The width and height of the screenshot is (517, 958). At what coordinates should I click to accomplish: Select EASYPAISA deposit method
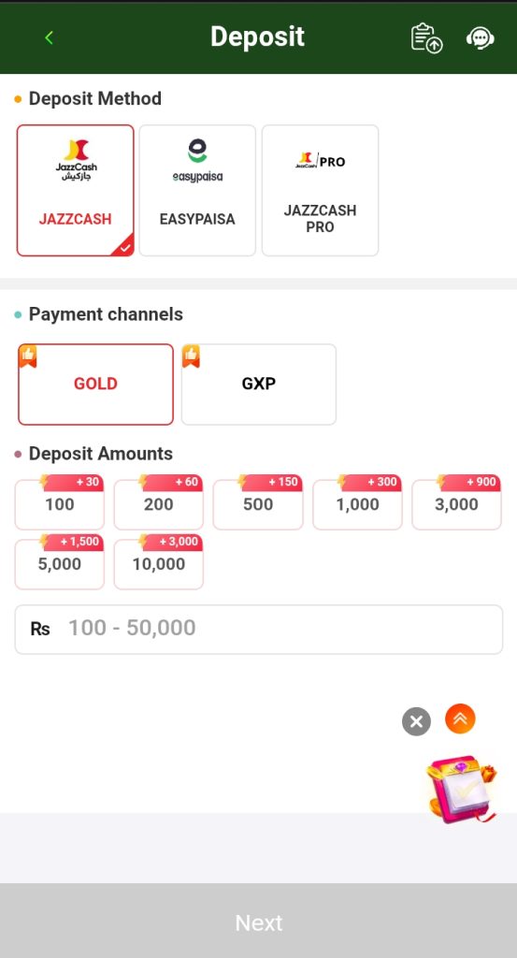(197, 191)
